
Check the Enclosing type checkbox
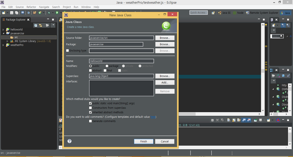(x=67, y=51)
